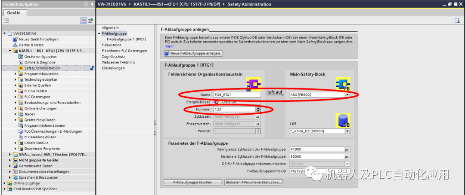
Task: Toggle the overview grid view icon in Projektnavigation
Action: click(x=84, y=21)
